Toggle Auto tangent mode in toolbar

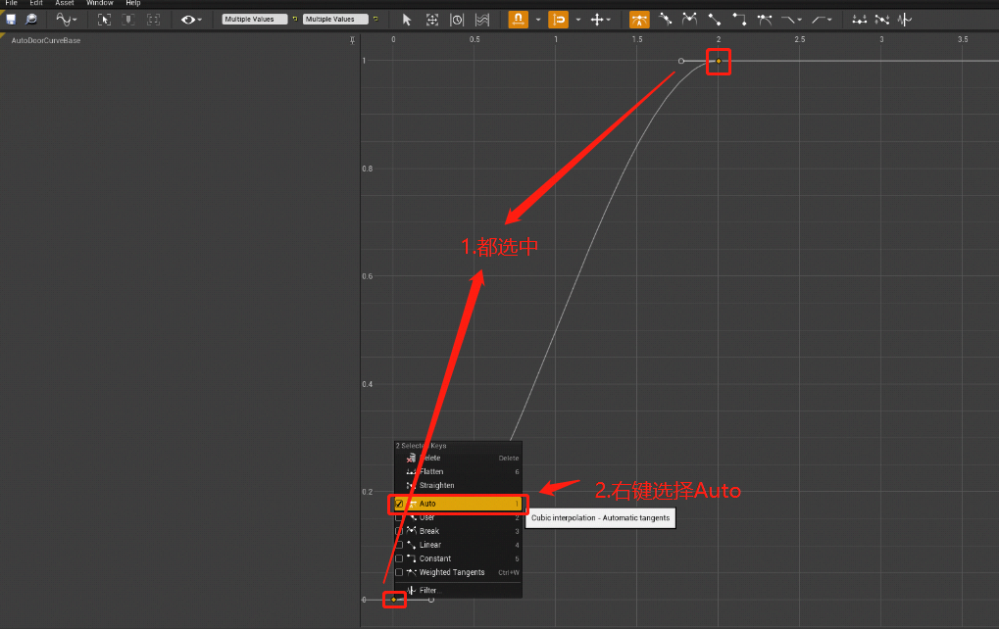click(x=639, y=20)
